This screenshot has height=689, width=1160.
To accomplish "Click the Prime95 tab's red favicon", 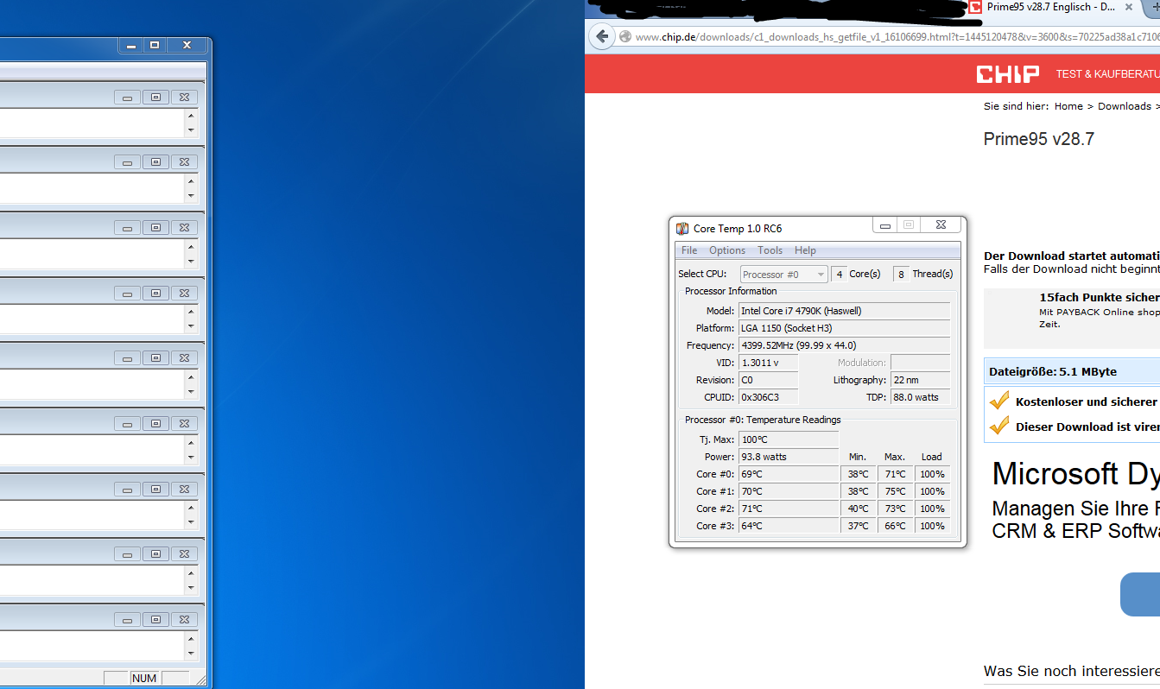I will 976,7.
